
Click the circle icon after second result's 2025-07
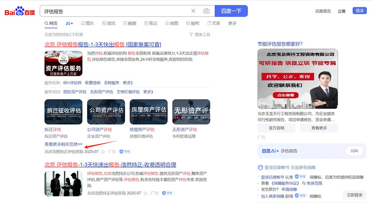click(145, 193)
